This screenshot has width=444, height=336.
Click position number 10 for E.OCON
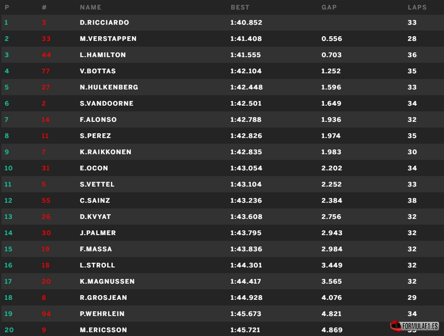[9, 169]
